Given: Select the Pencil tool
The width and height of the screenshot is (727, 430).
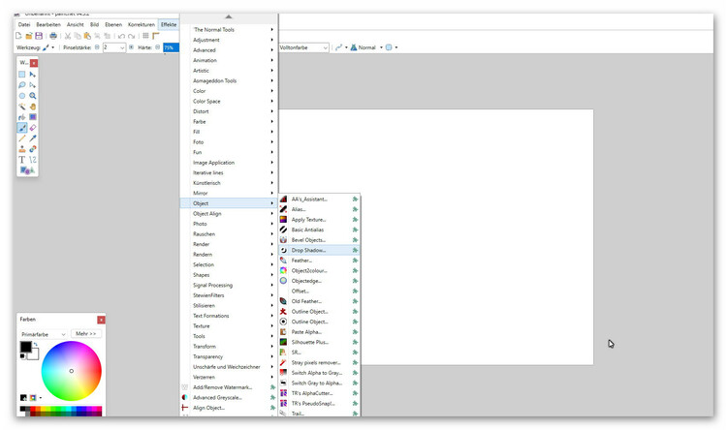Looking at the screenshot, I should 21,138.
